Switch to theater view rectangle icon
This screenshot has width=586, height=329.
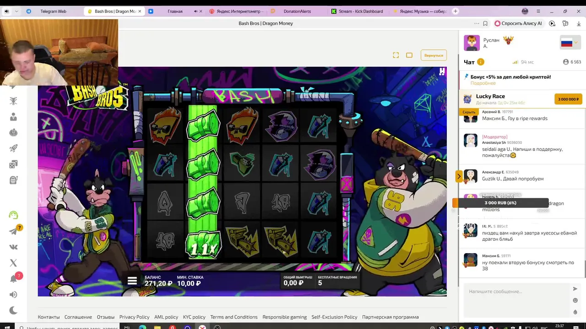(x=409, y=55)
